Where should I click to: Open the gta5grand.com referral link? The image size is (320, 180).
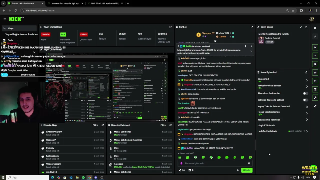pyautogui.click(x=195, y=50)
